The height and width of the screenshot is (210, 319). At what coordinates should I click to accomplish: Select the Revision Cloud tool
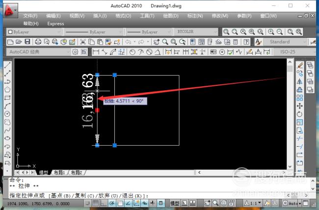[x=7, y=122]
